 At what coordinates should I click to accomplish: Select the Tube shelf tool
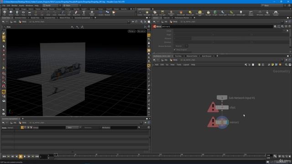tap(17, 13)
